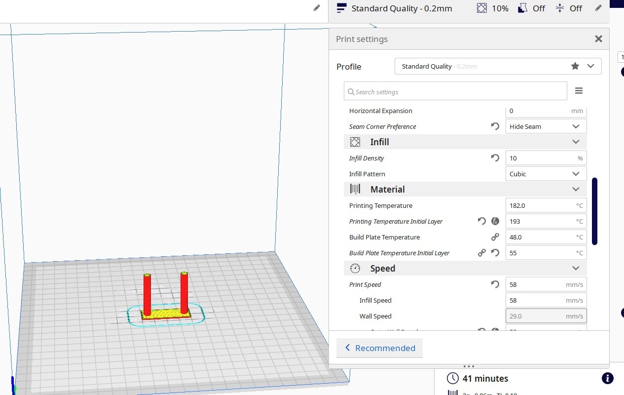Open the Standard Quality - 0.2mm settings header
This screenshot has height=395, width=624.
[402, 8]
